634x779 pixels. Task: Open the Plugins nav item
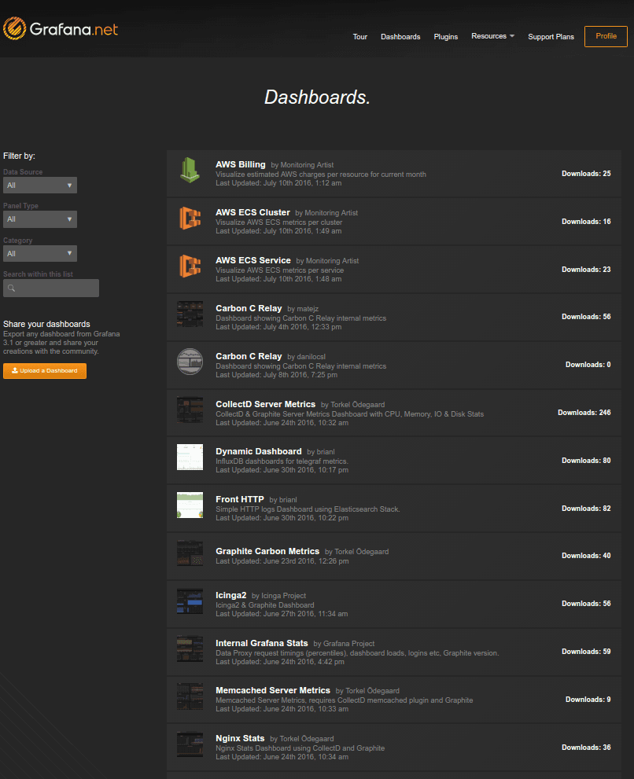(445, 37)
